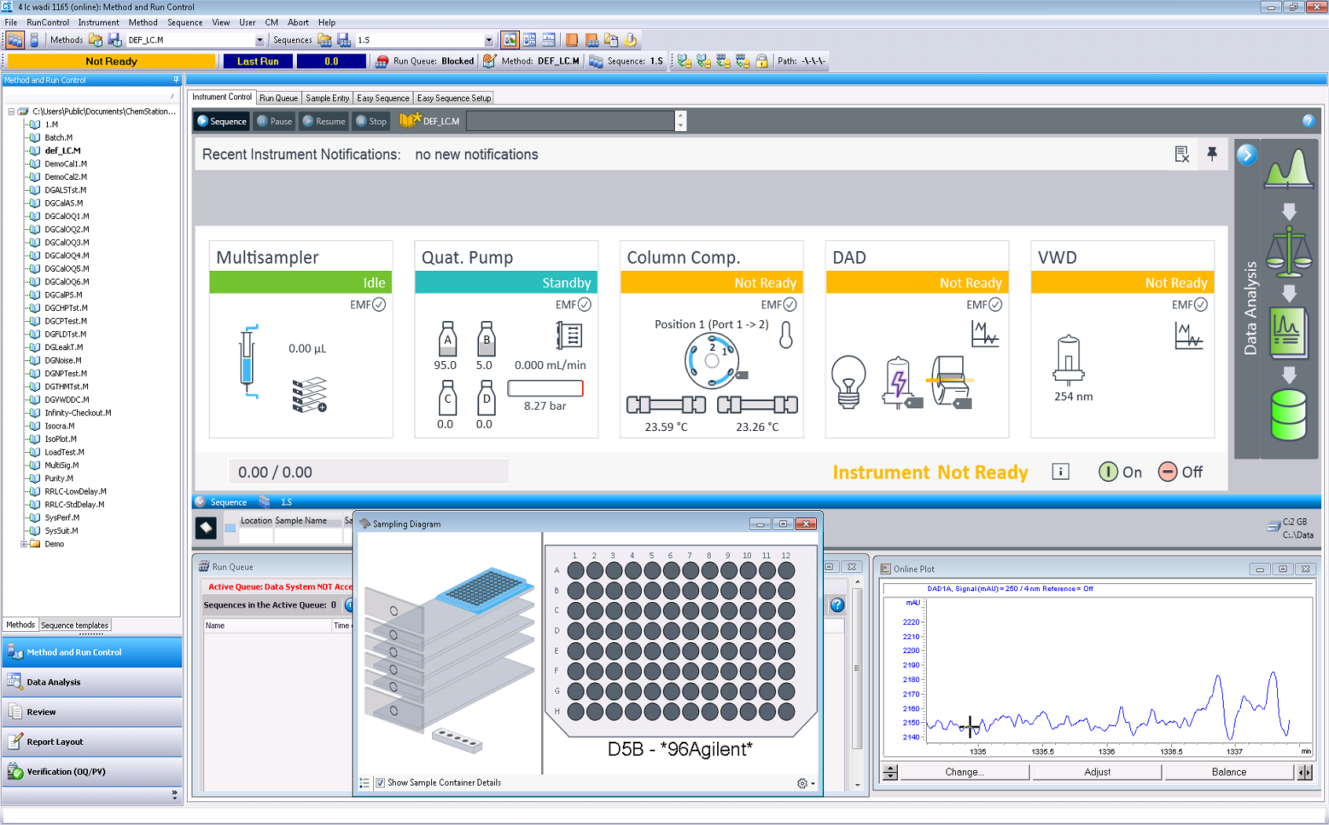Screen dimensions: 1329x825
Task: Click the Balance button in Online Plot
Action: [1228, 772]
